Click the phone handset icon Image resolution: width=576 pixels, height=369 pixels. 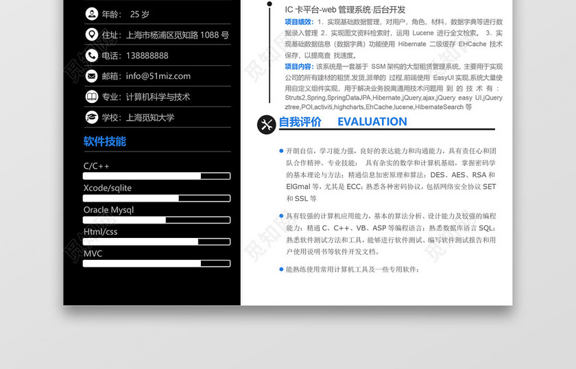pyautogui.click(x=91, y=56)
